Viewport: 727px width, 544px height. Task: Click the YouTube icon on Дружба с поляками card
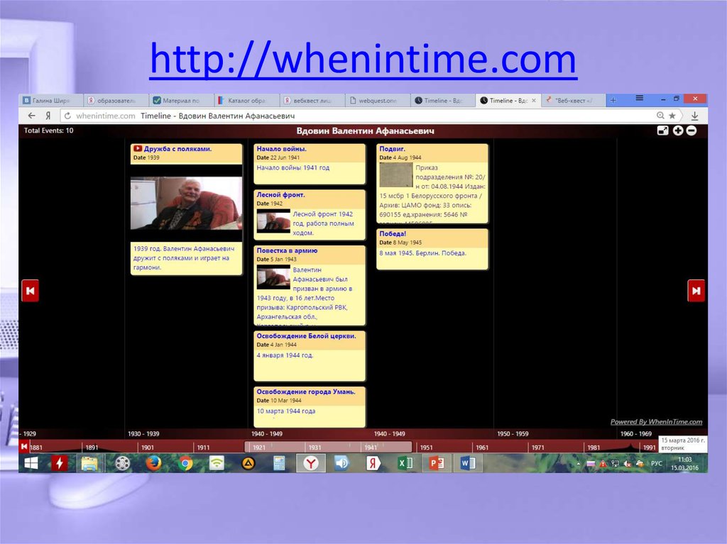coord(138,148)
